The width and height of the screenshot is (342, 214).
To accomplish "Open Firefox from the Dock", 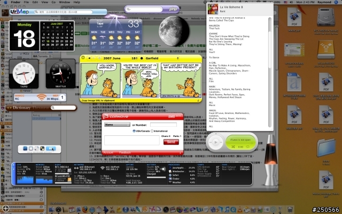I will click(85, 210).
